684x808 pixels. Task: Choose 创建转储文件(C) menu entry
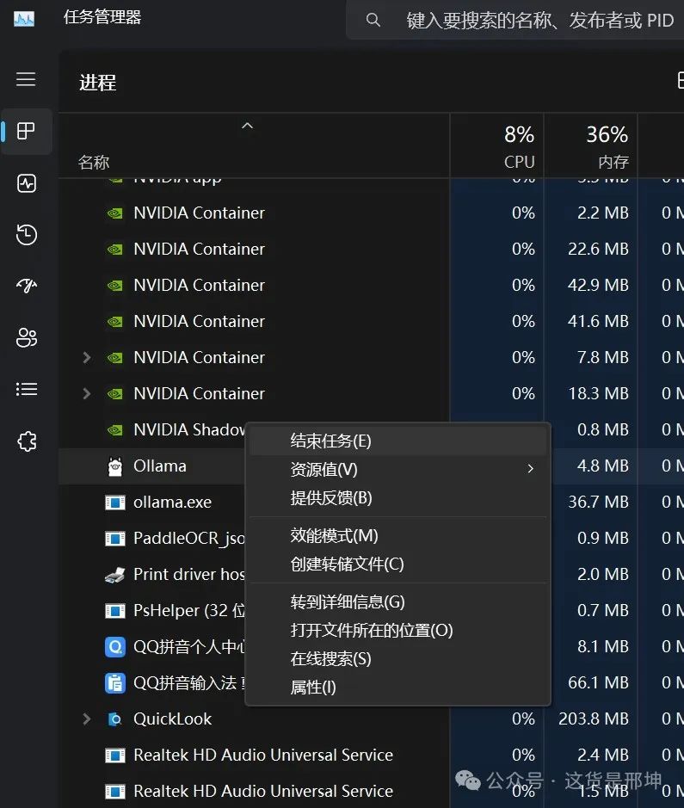(x=397, y=564)
